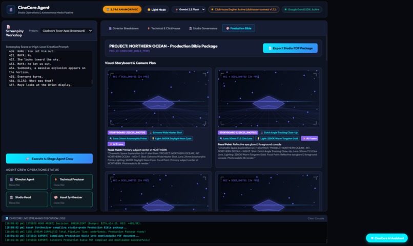The height and width of the screenshot is (246, 413).
Task: Click the '[SSE STREAM COMPLETE]' log line
Action: pos(75,232)
